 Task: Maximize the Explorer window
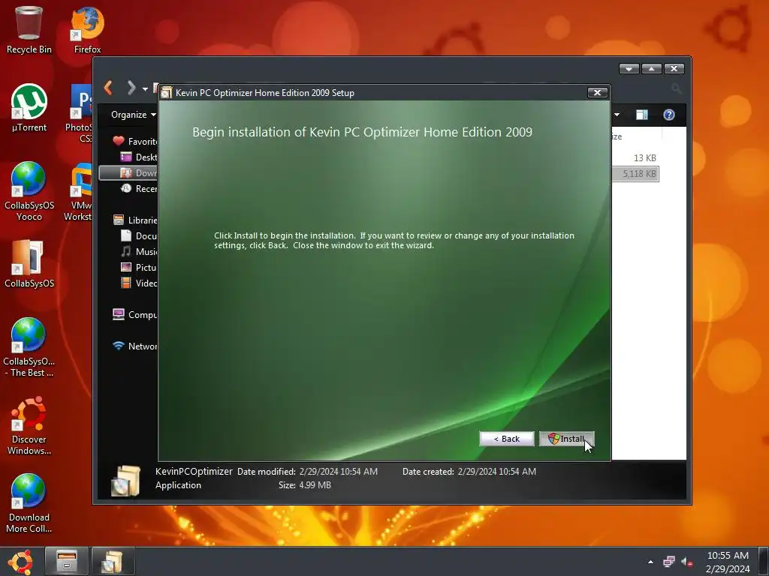pos(651,68)
